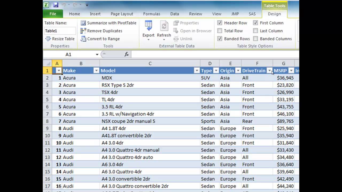Select row 8 header
The width and height of the screenshot is (342, 192).
pos(47,121)
